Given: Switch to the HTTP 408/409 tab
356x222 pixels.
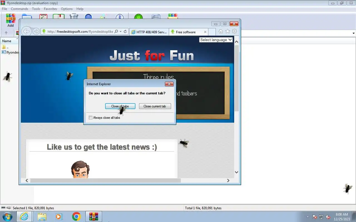Looking at the screenshot, I should coord(149,32).
